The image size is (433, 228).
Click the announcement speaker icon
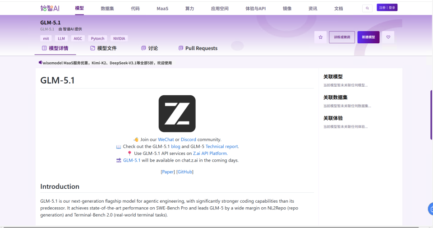point(40,62)
